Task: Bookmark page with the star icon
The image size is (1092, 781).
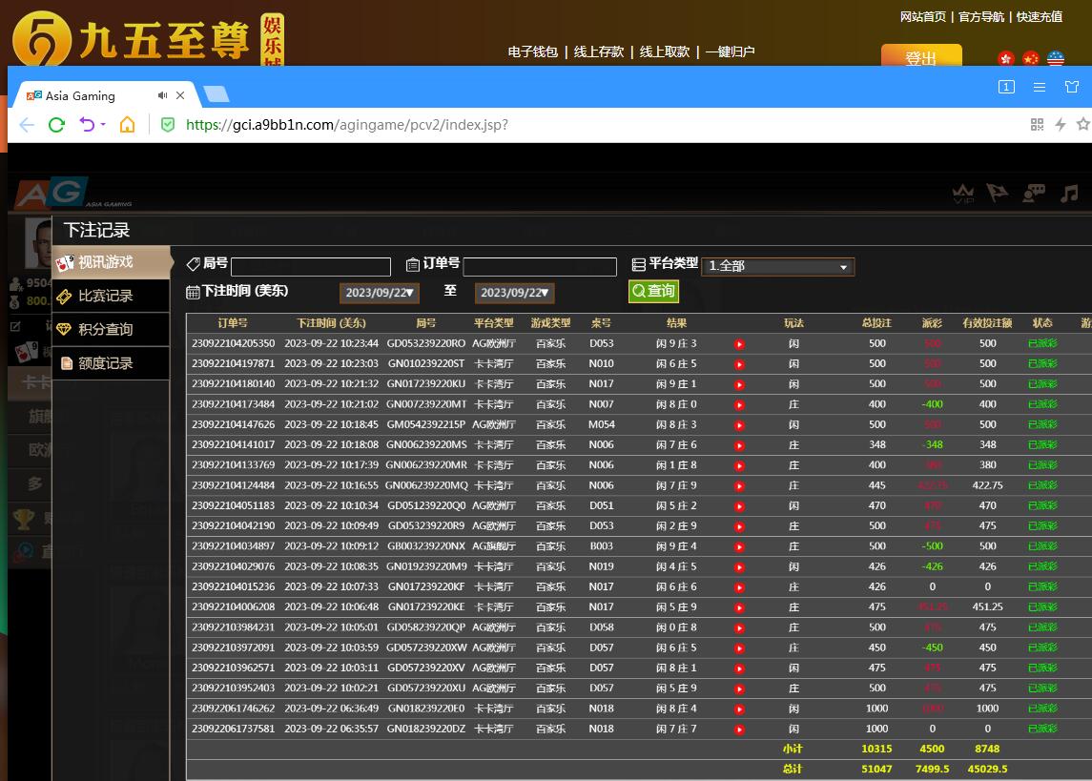Action: click(x=1082, y=125)
